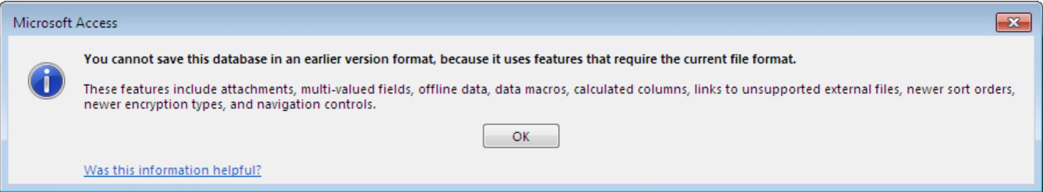
Task: Click the OK button
Action: 521,136
